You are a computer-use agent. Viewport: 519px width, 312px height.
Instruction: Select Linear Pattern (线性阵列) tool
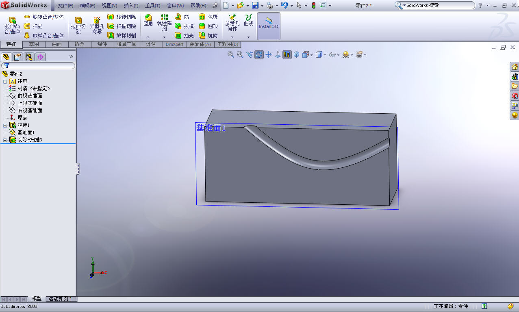pos(164,23)
